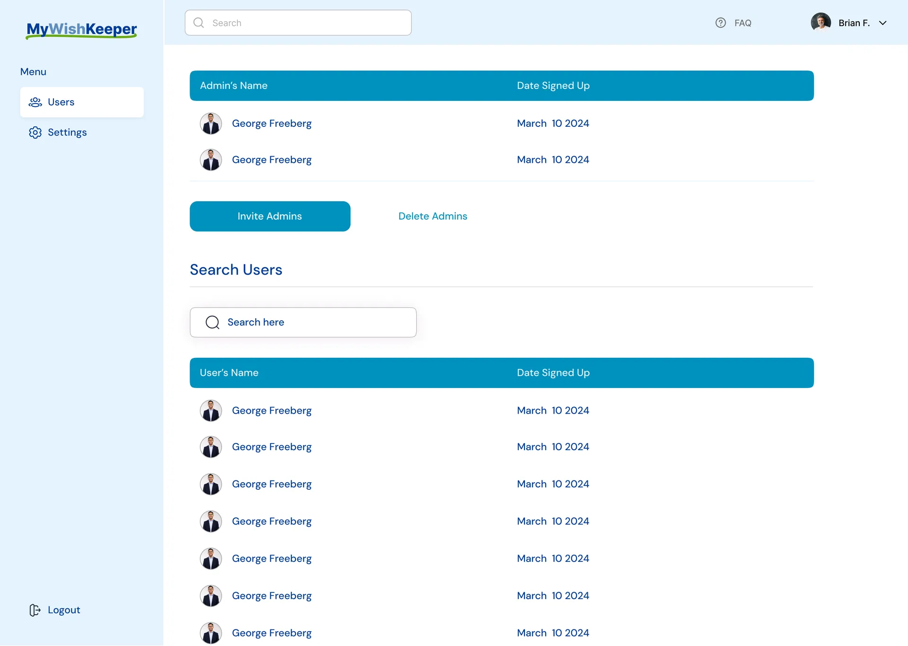Open George Freeberg in sixth users row
The width and height of the screenshot is (908, 646).
(272, 596)
